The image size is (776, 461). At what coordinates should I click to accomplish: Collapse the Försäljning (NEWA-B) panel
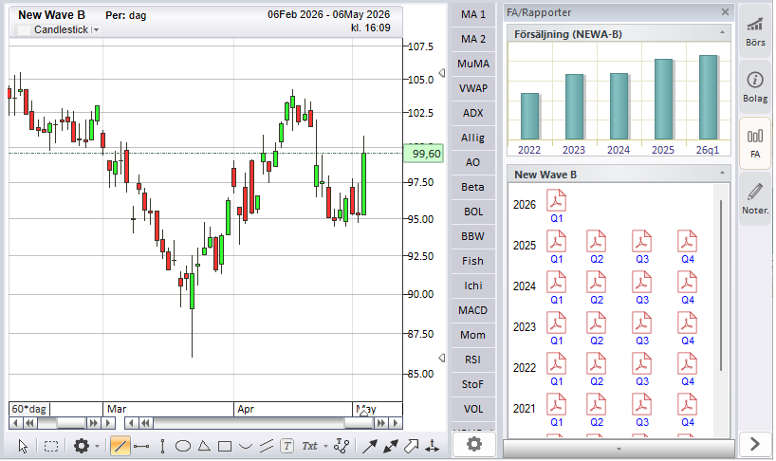coord(722,33)
